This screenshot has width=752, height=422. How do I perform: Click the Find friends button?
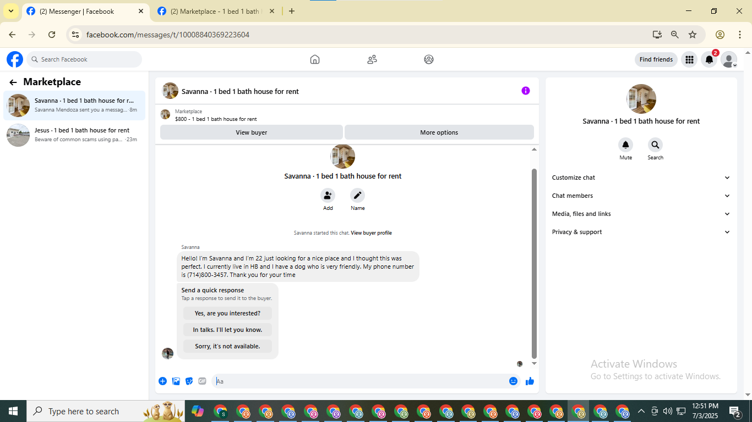click(x=656, y=59)
